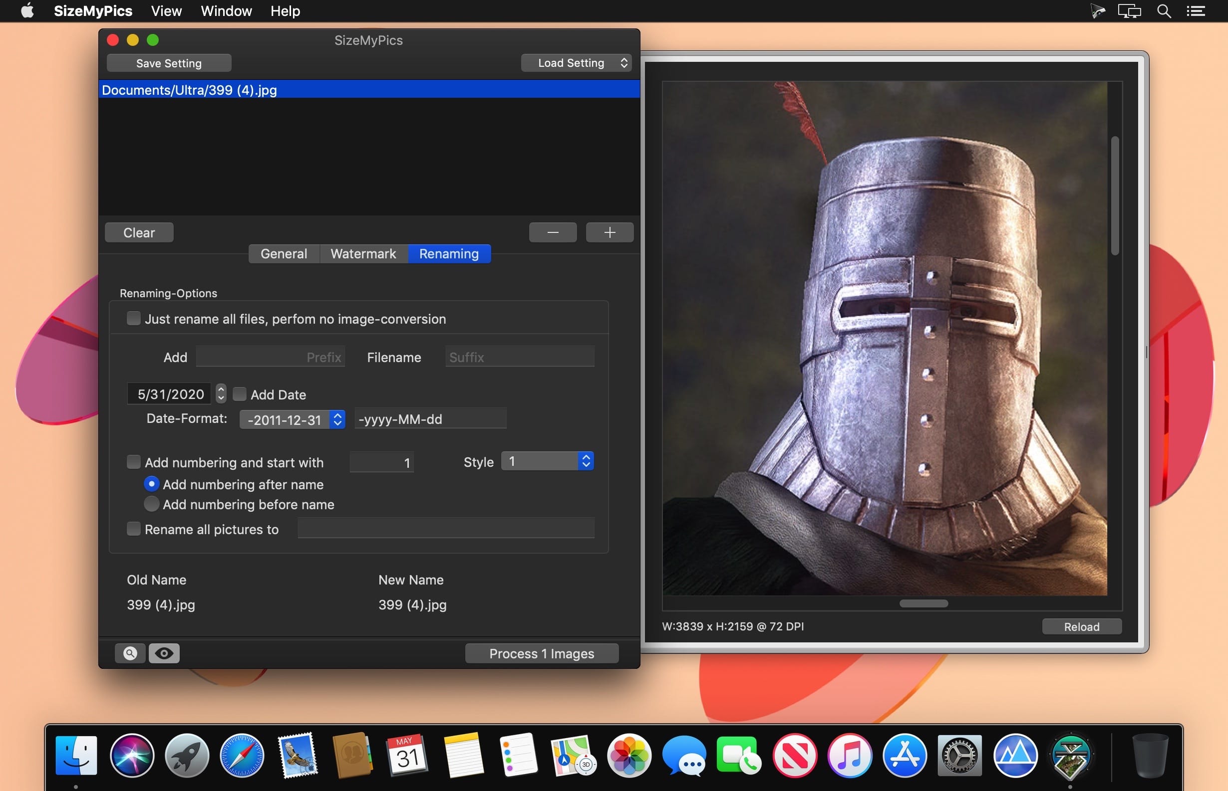The height and width of the screenshot is (791, 1228).
Task: Select Add numbering before name option
Action: coord(152,504)
